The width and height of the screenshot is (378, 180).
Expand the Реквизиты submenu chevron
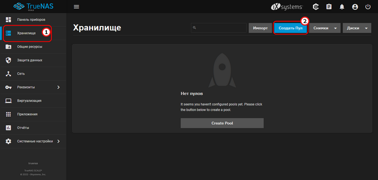pyautogui.click(x=58, y=87)
